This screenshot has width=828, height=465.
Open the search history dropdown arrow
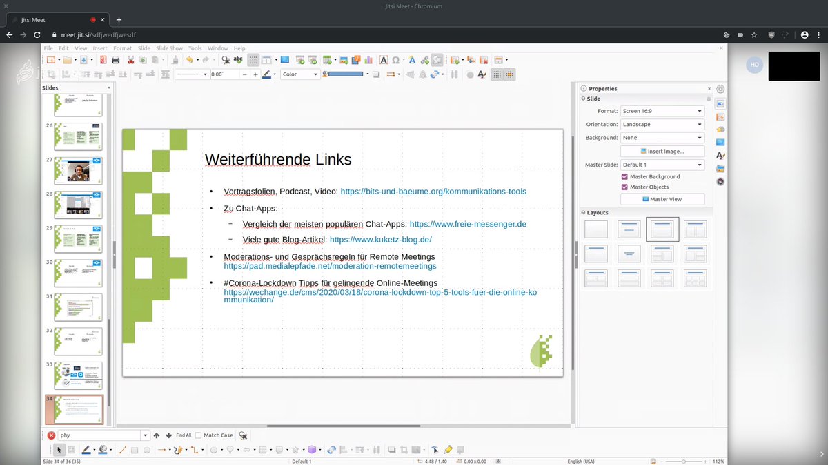(x=145, y=435)
